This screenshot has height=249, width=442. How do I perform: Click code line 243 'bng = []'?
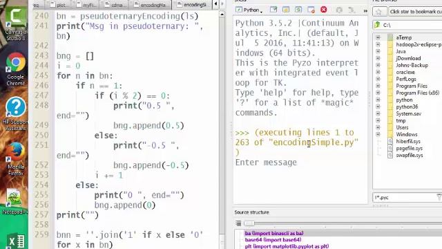tap(75, 55)
